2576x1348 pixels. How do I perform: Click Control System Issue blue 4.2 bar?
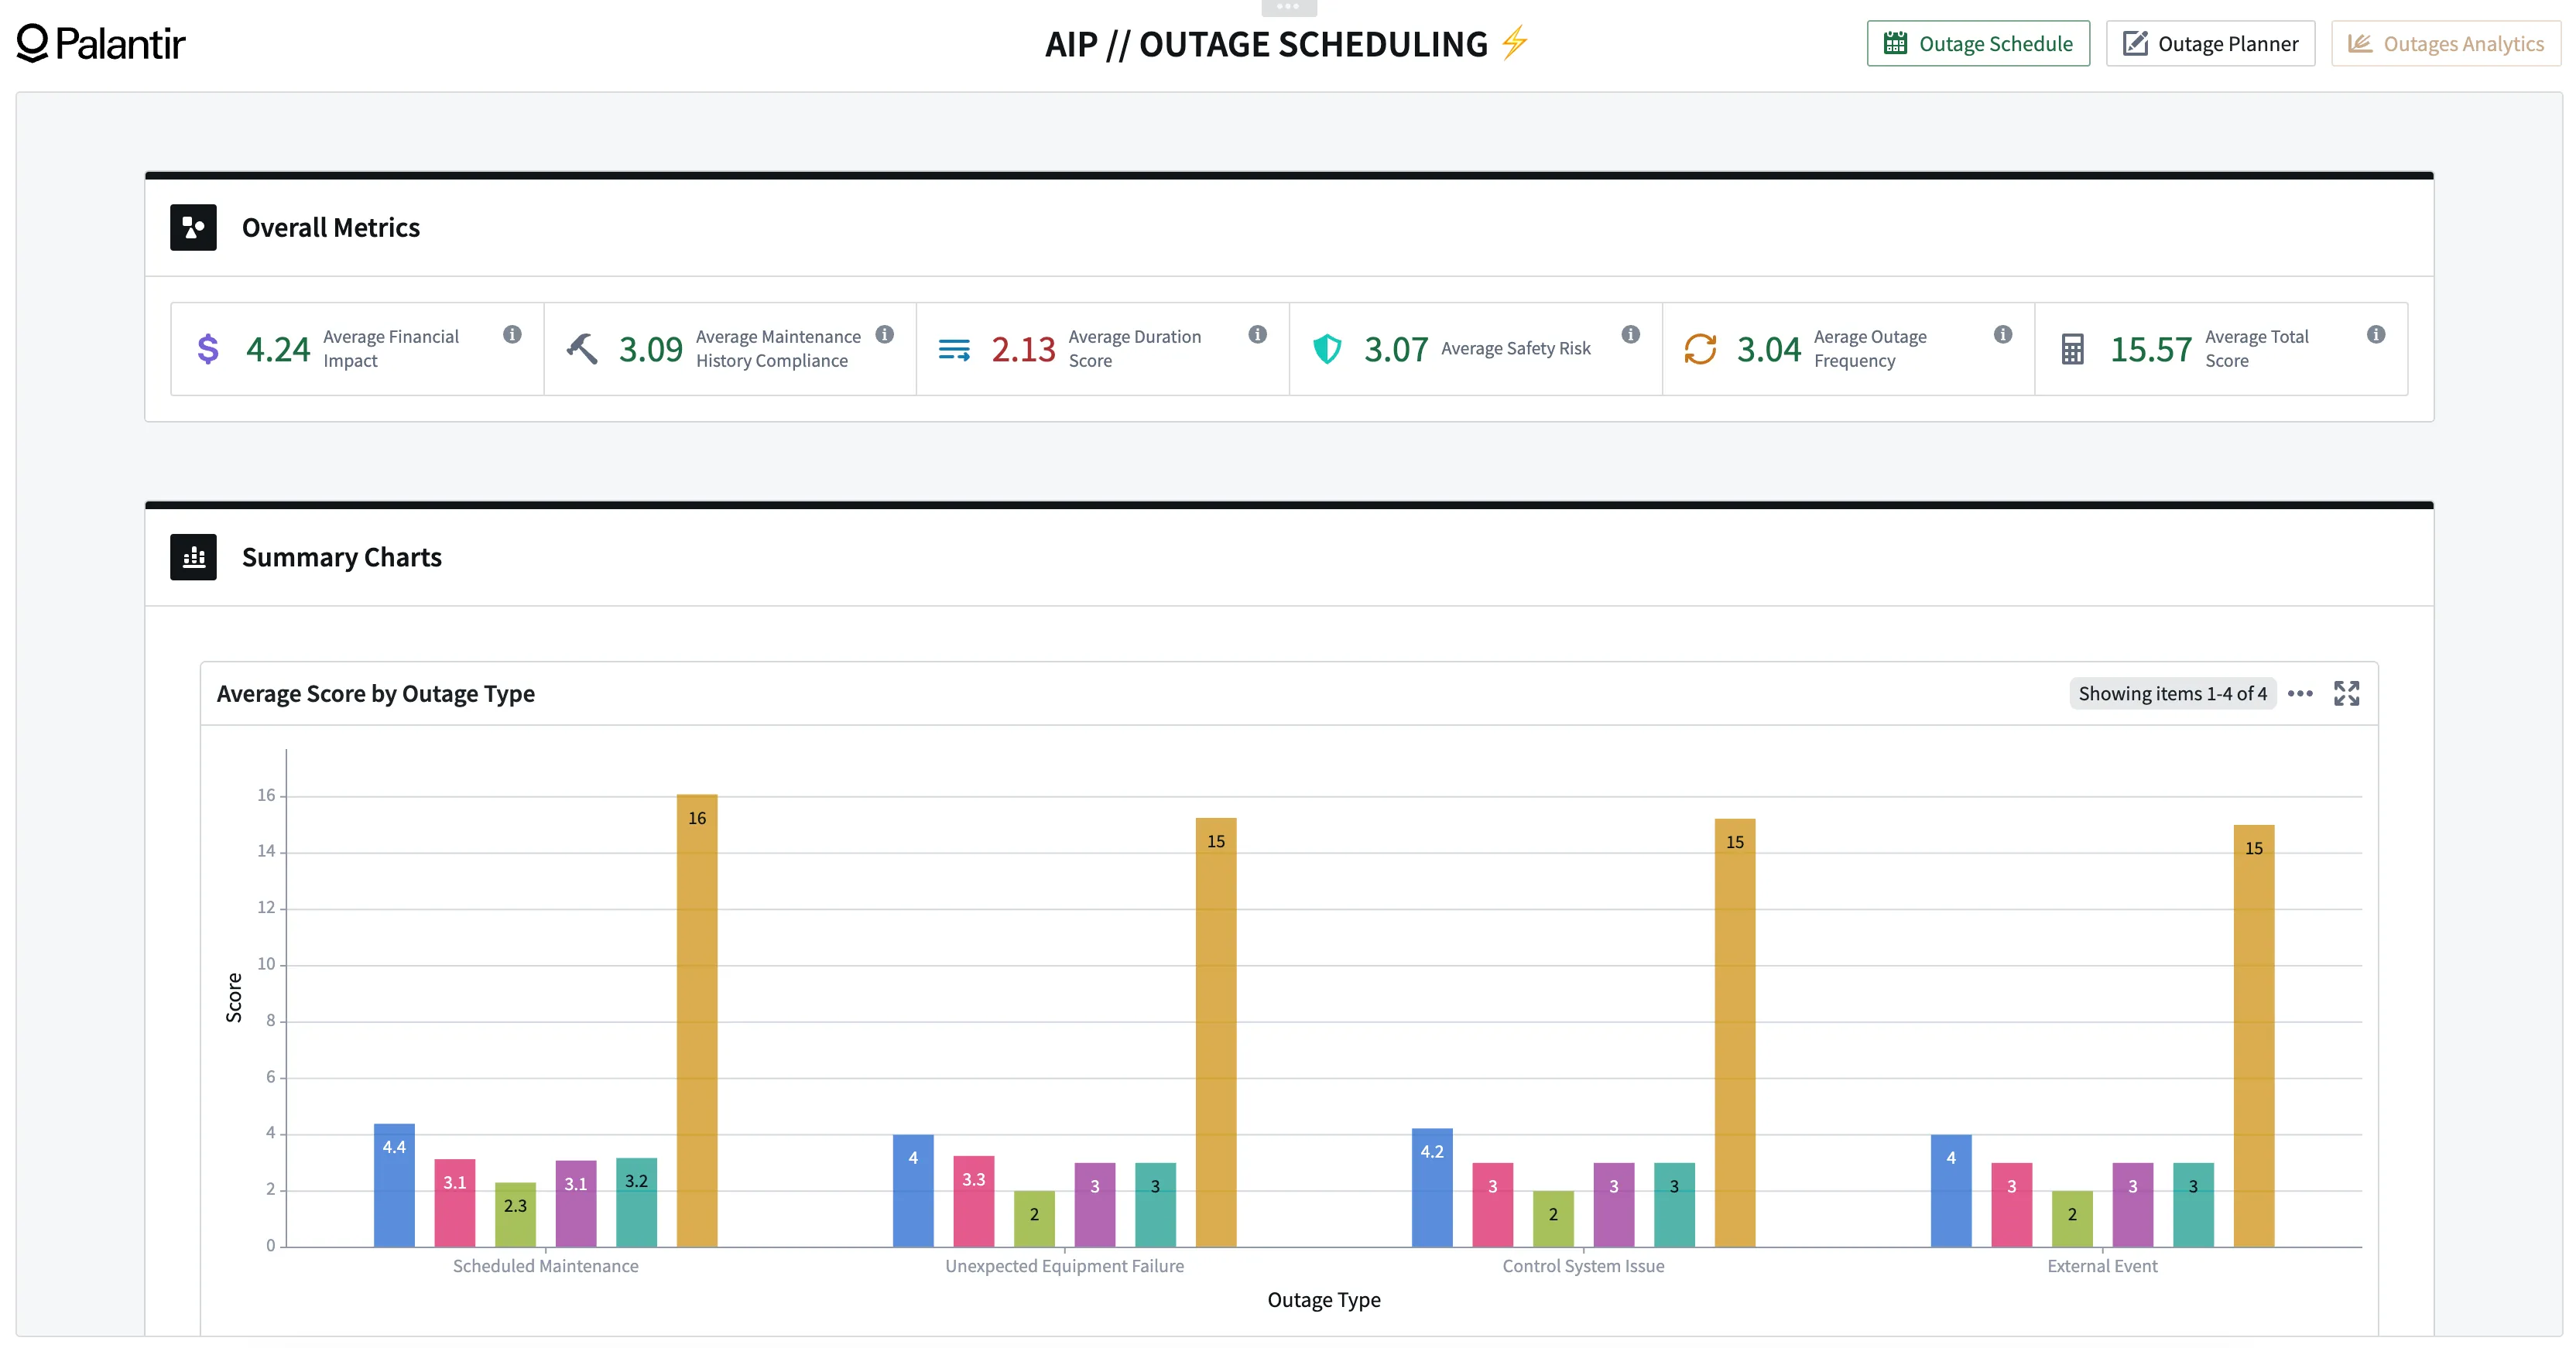(x=1432, y=1187)
